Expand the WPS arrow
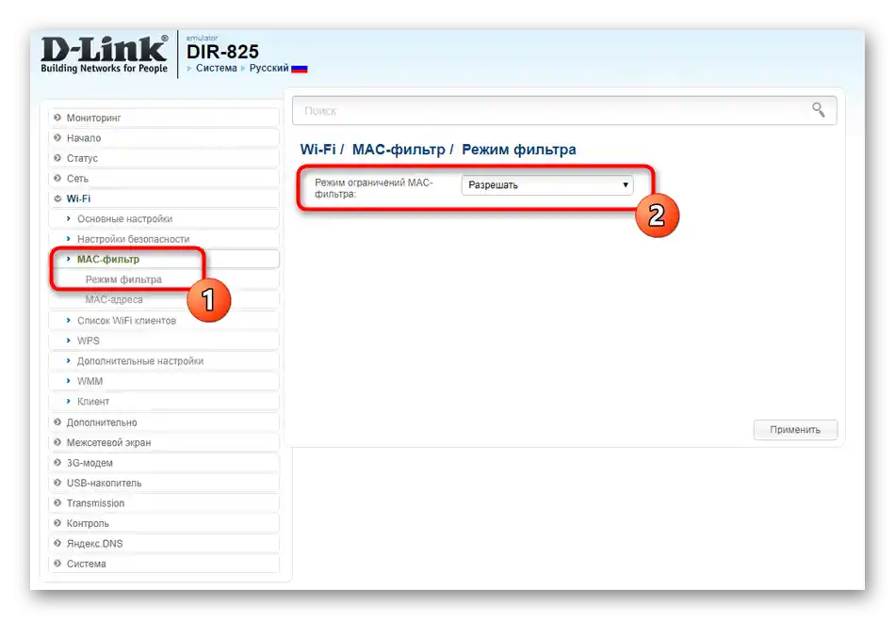The image size is (895, 620). click(69, 341)
